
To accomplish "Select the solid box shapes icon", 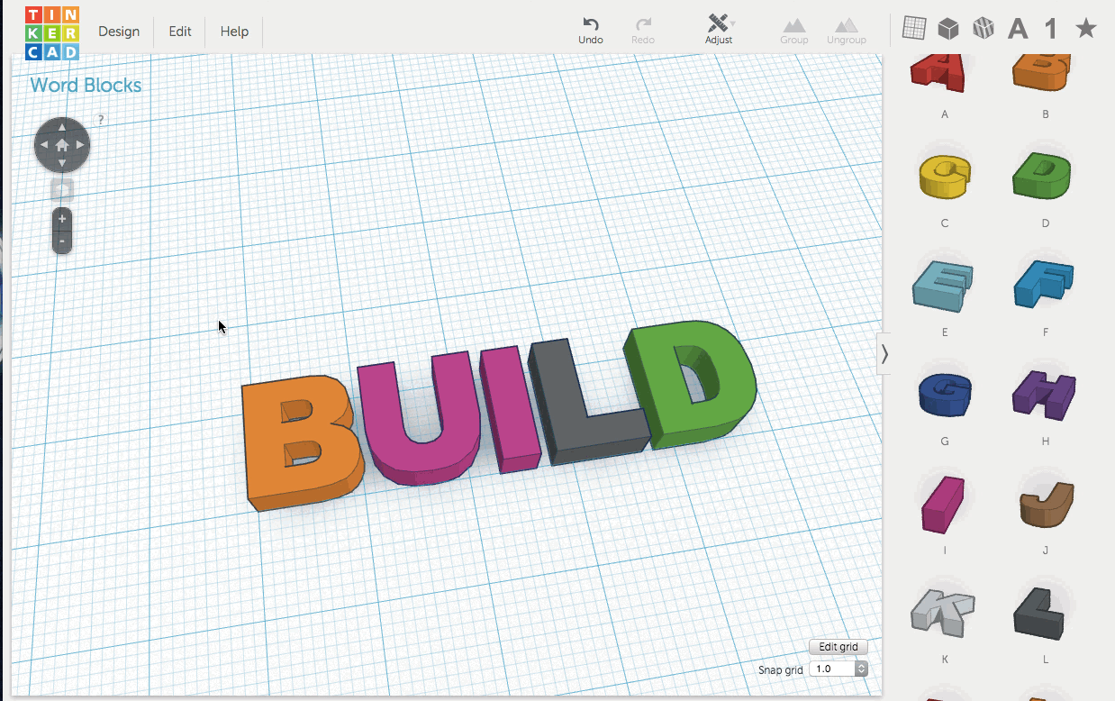I will [x=947, y=29].
